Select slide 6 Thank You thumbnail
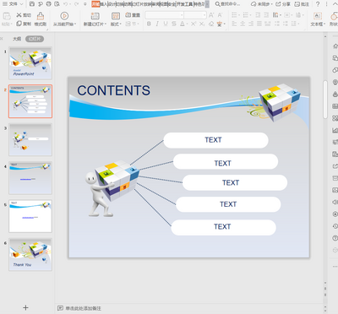Image resolution: width=338 pixels, height=314 pixels. [x=30, y=255]
